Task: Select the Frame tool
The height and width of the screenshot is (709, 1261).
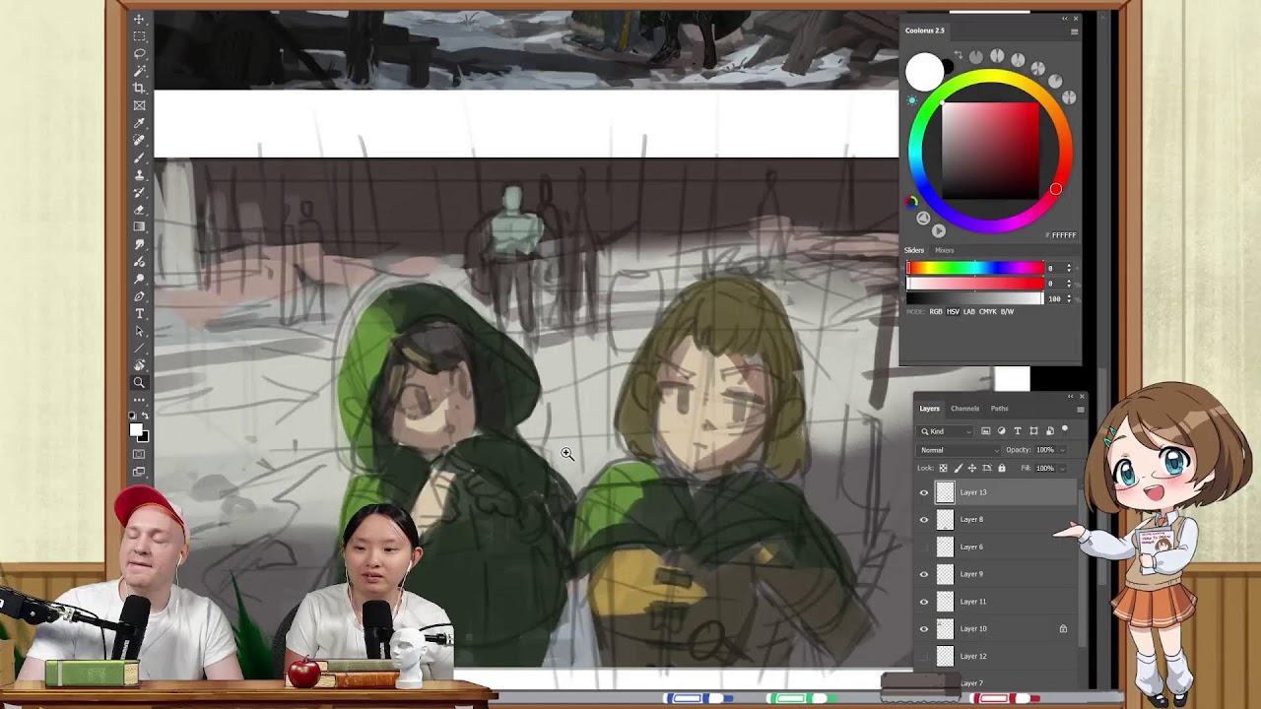Action: [x=139, y=105]
